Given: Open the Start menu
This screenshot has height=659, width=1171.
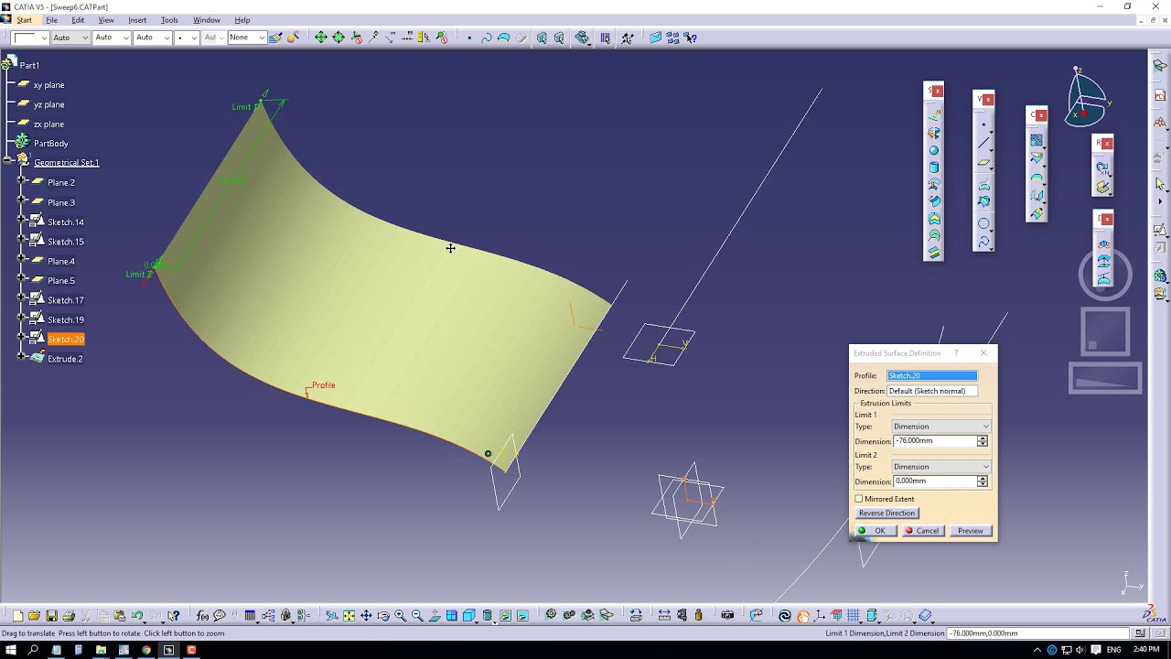Looking at the screenshot, I should (24, 20).
